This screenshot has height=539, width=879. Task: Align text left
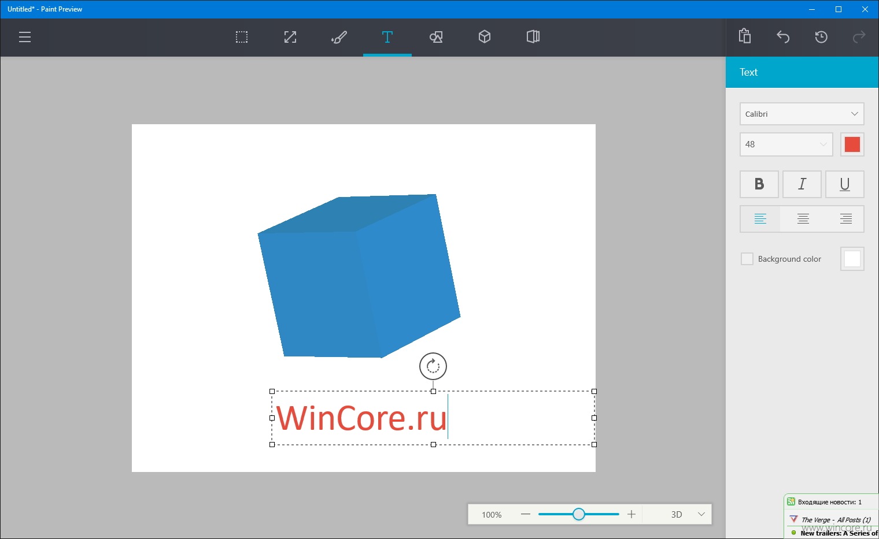tap(760, 219)
